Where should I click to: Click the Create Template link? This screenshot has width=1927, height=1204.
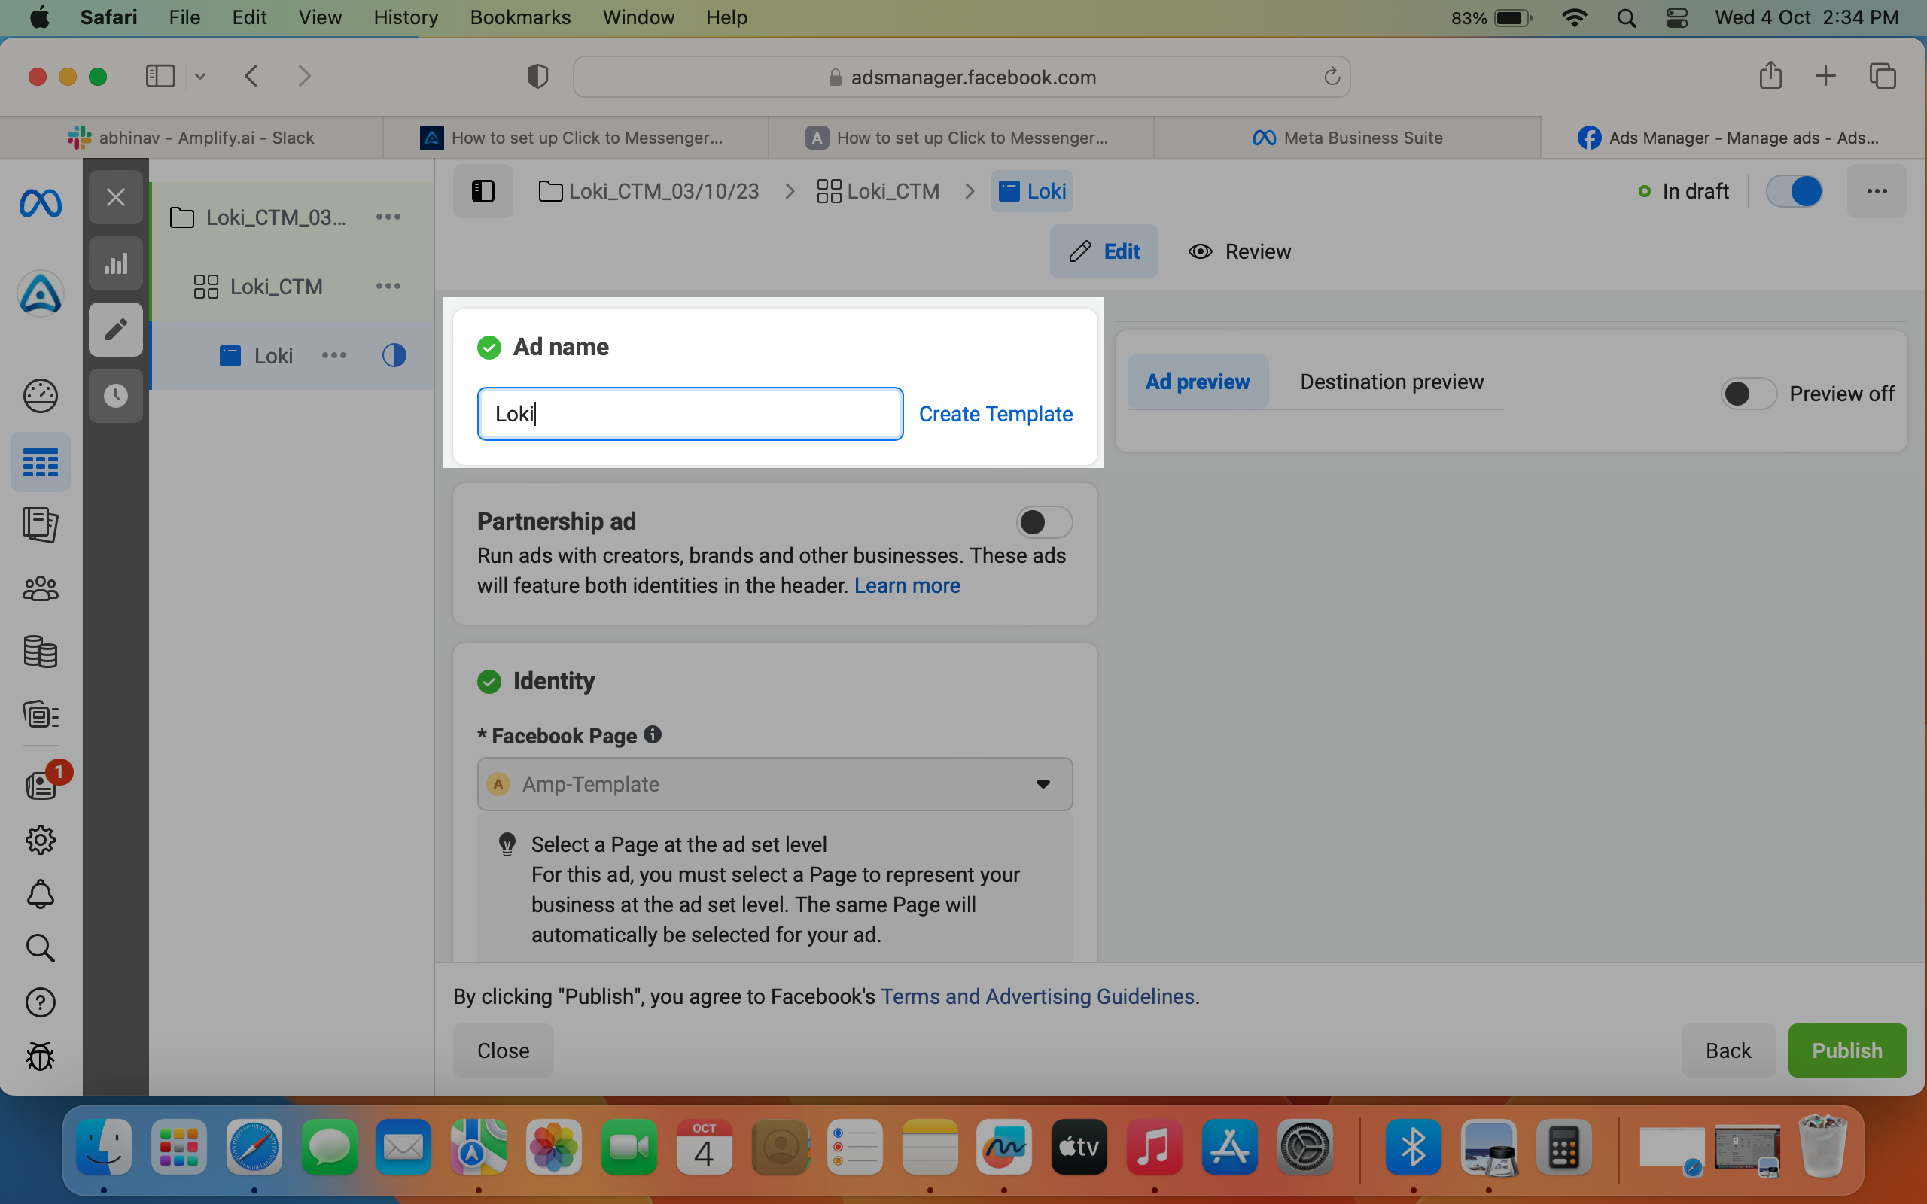point(995,414)
